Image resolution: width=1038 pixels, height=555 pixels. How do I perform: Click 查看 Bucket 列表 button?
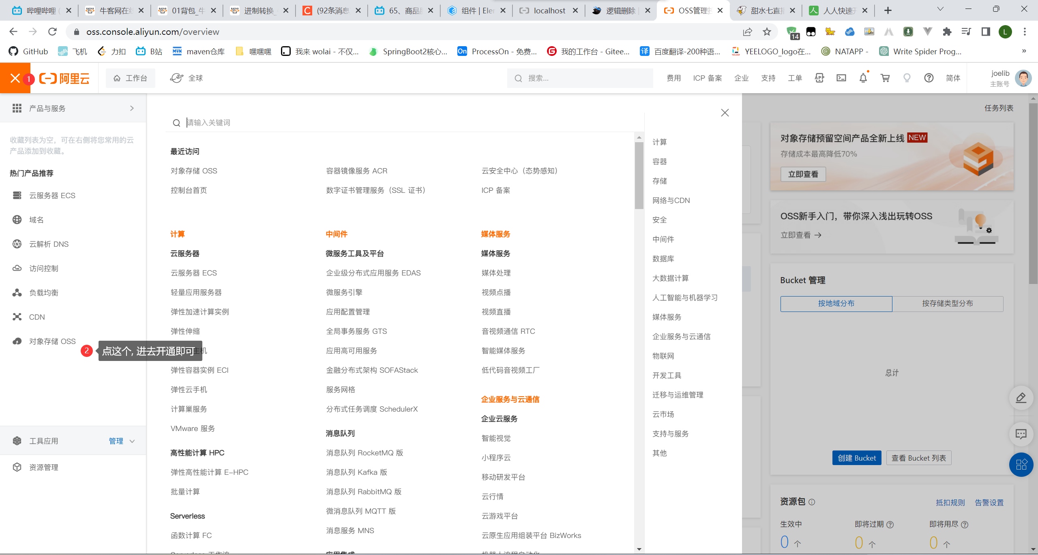919,458
